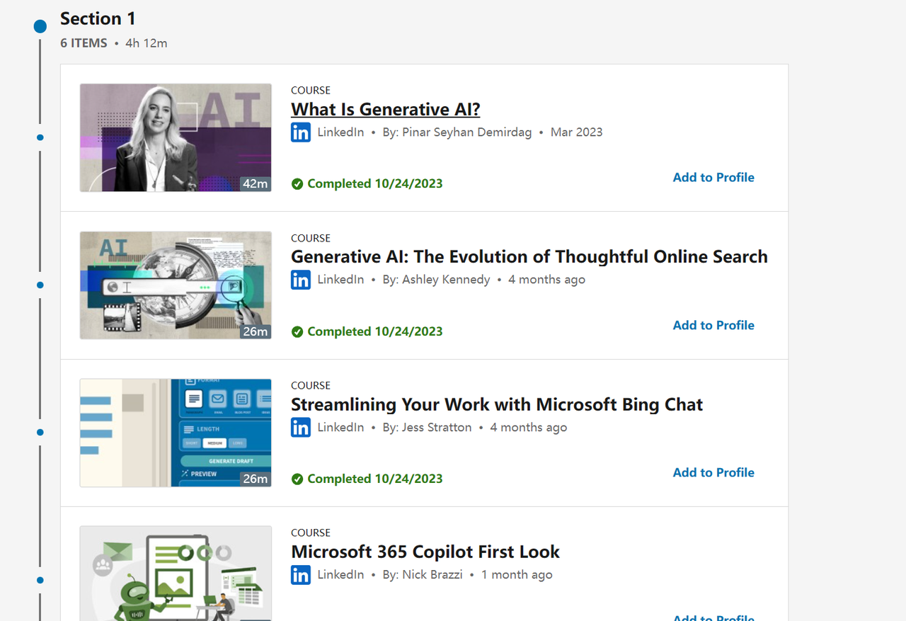The image size is (906, 621).
Task: Click green checkmark on Thoughtful Online Search course
Action: tap(297, 331)
